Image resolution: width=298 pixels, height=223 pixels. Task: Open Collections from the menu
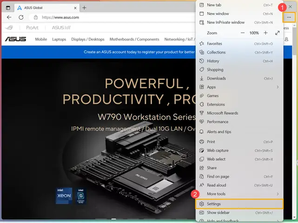tap(239, 52)
